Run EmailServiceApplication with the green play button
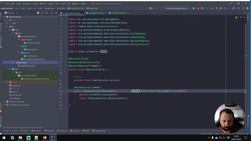Screen dimensions: 251x141 (x=193, y=8)
